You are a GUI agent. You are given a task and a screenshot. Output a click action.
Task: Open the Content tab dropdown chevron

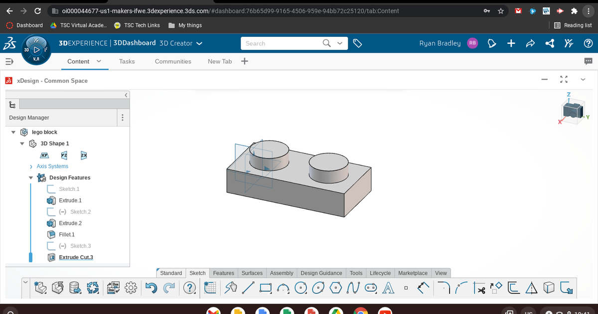click(98, 61)
